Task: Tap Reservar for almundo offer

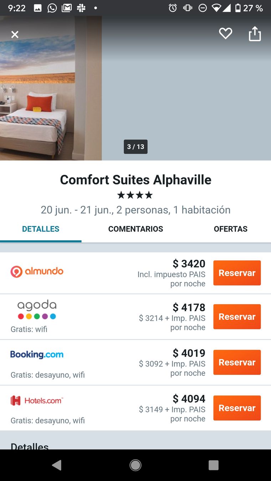Action: (x=237, y=273)
